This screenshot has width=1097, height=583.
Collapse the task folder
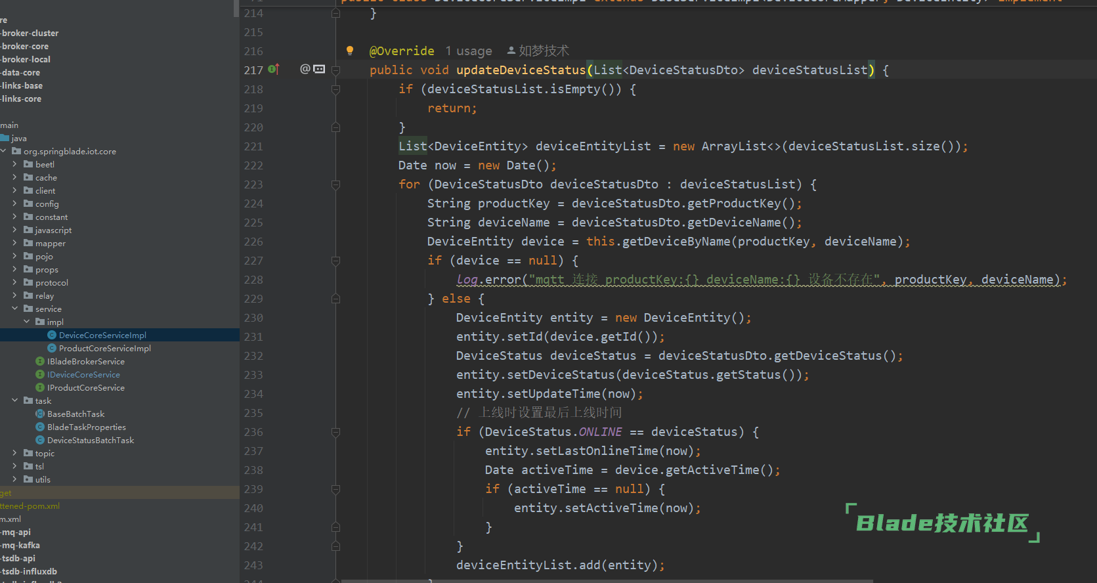pos(15,400)
